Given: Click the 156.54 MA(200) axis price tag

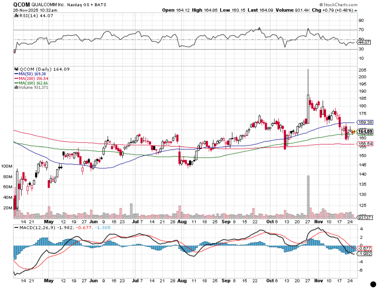Looking at the screenshot, I should tap(365, 144).
